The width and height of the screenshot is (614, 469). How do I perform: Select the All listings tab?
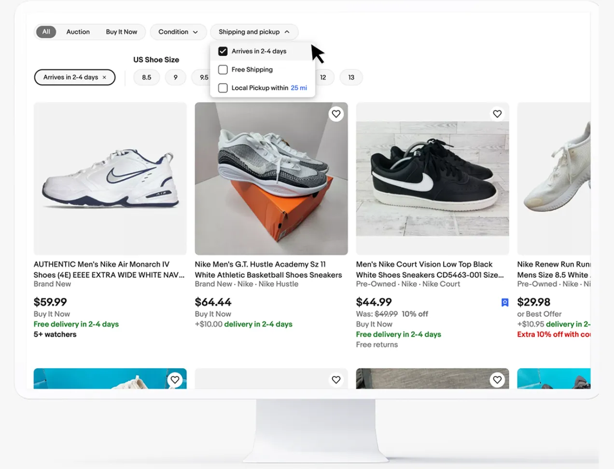(x=46, y=32)
